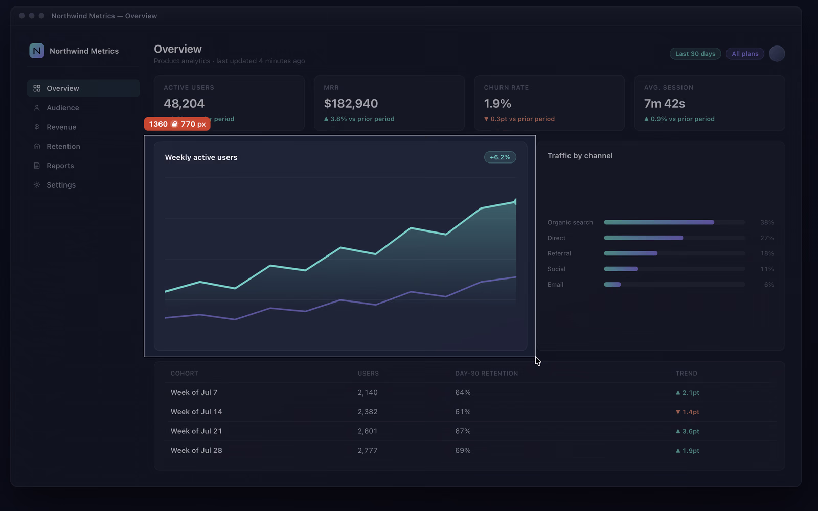The width and height of the screenshot is (818, 511).
Task: Click the Day-30 Retention column header
Action: click(486, 374)
